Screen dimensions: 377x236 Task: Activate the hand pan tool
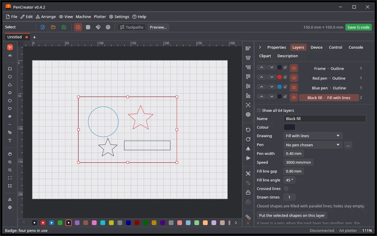click(x=10, y=154)
